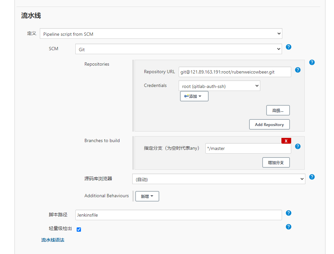Expand the 定义 pipeline definition dropdown
The width and height of the screenshot is (334, 254).
coord(161,34)
